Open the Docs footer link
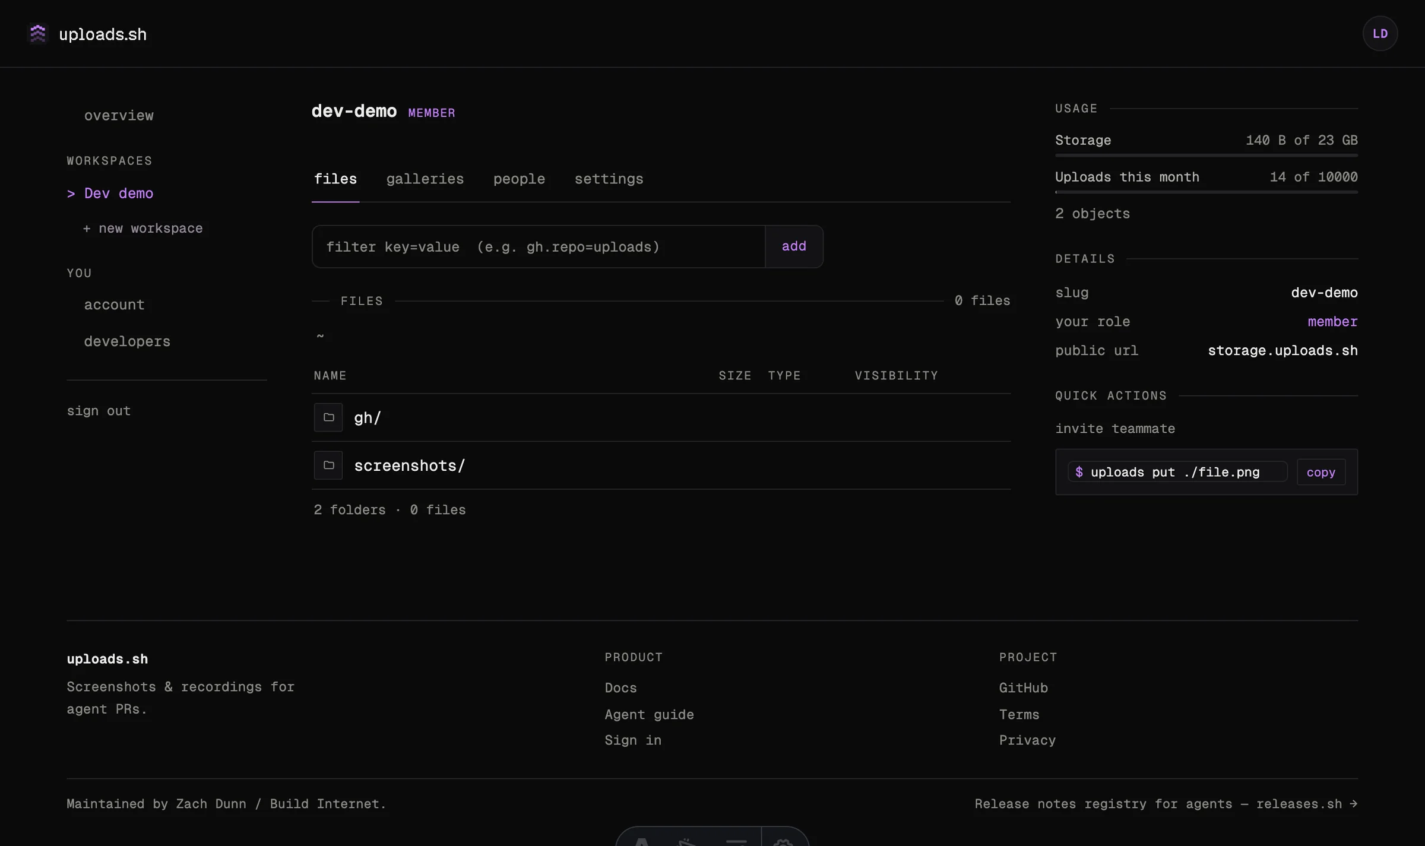Viewport: 1425px width, 846px height. [620, 688]
